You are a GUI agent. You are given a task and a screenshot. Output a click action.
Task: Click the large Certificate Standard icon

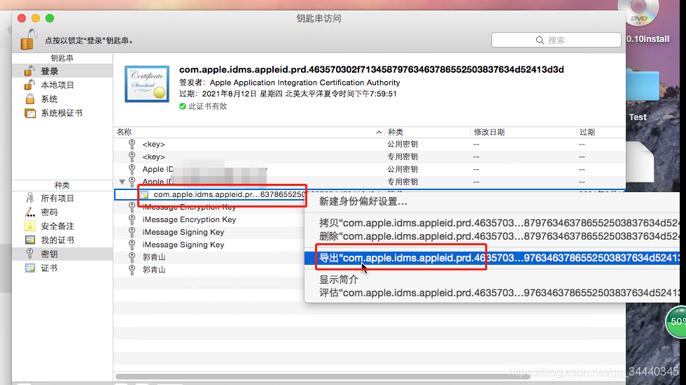(x=147, y=84)
